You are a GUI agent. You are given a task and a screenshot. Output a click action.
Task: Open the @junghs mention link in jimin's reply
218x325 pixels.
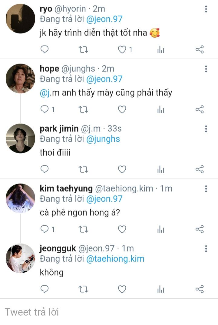pyautogui.click(x=103, y=139)
